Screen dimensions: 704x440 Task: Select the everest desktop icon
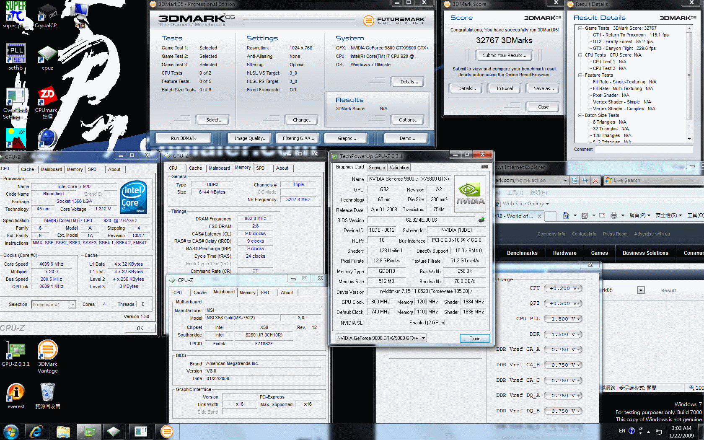[x=16, y=396]
